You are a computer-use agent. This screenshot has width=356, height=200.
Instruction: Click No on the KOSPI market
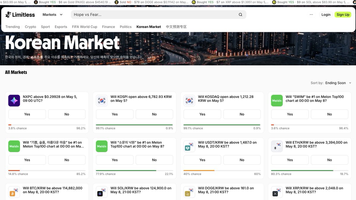pos(154,114)
